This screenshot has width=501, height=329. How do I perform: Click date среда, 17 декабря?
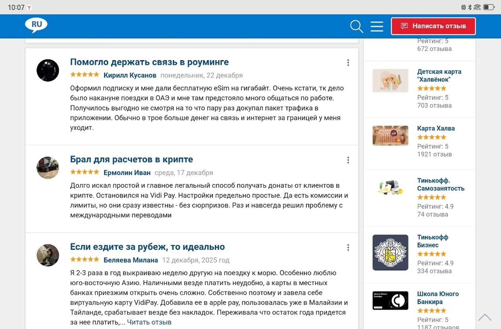coord(184,173)
